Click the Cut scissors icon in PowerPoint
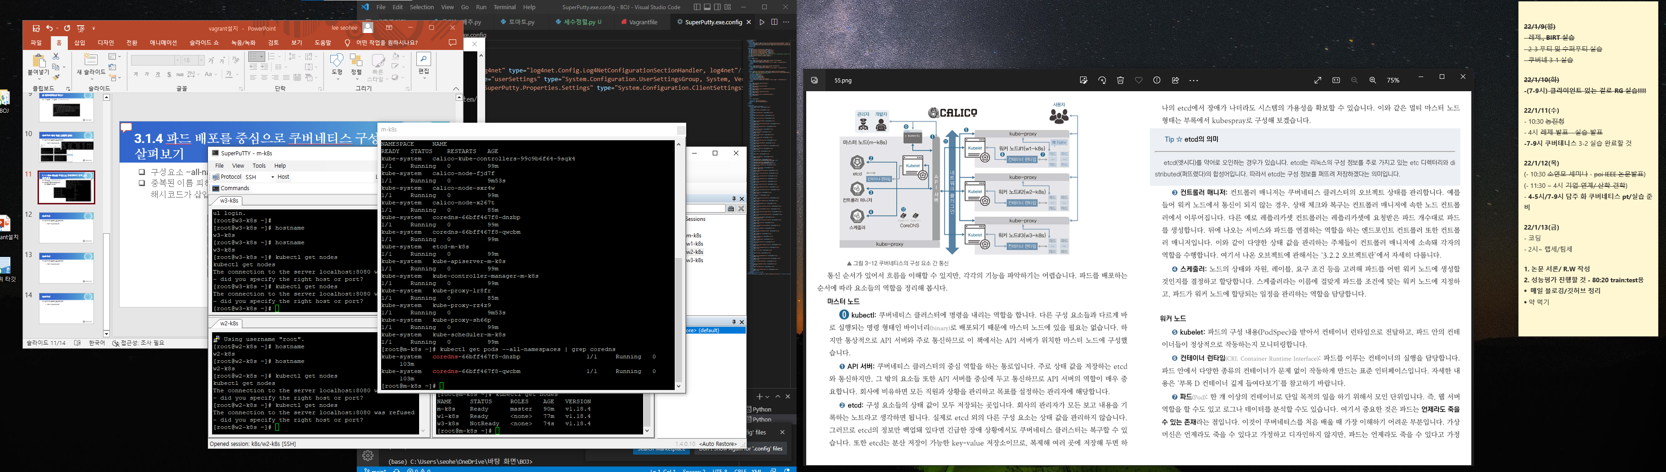Viewport: 1666px width, 472px height. point(55,57)
